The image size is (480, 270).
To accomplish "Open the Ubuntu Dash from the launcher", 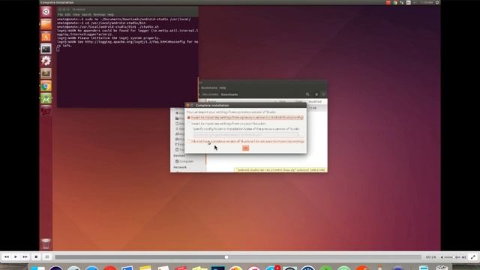I will point(46,12).
